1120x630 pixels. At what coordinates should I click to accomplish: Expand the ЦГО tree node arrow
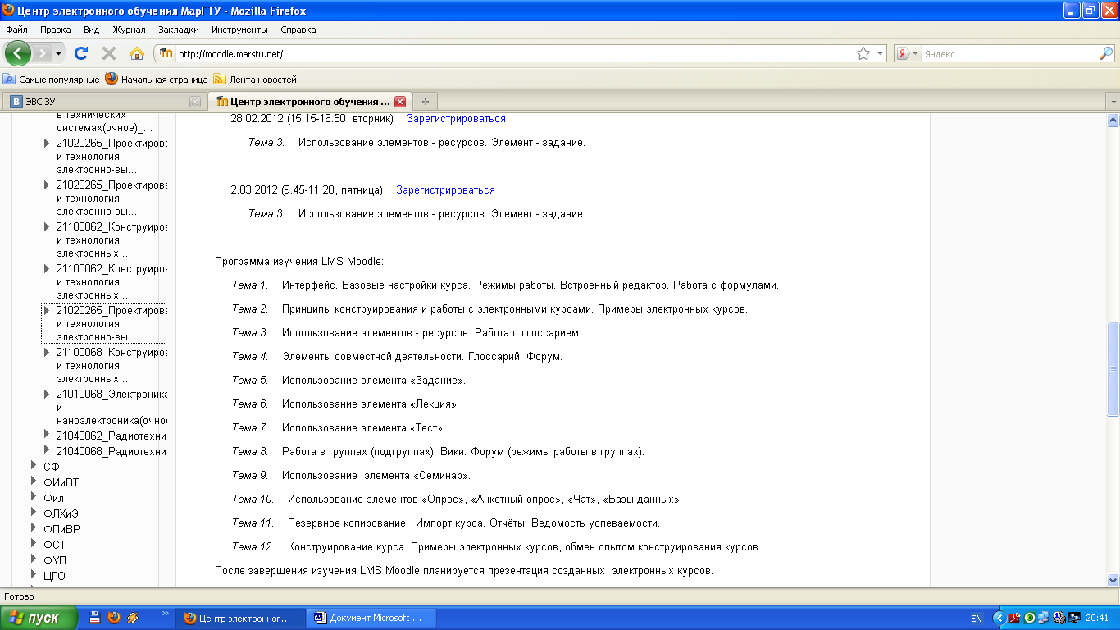(34, 575)
